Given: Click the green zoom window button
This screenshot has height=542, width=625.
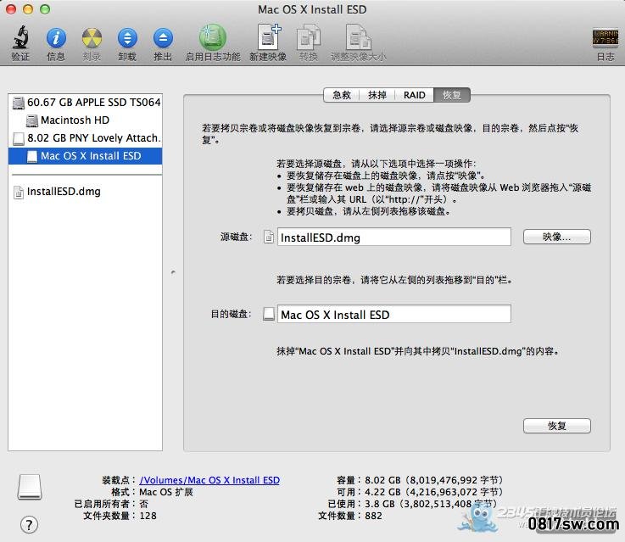Looking at the screenshot, I should click(x=45, y=8).
